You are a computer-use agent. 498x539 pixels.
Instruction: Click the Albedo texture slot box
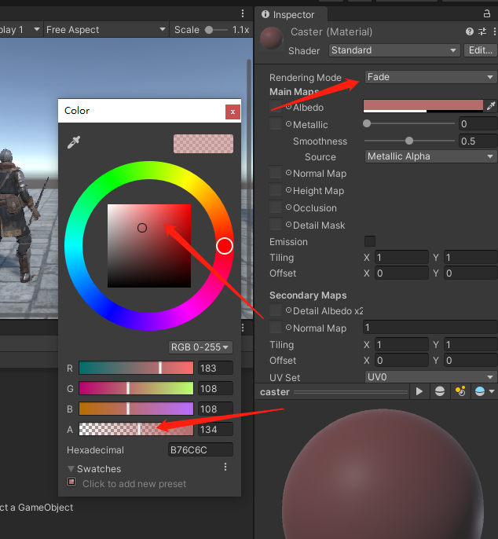click(275, 107)
